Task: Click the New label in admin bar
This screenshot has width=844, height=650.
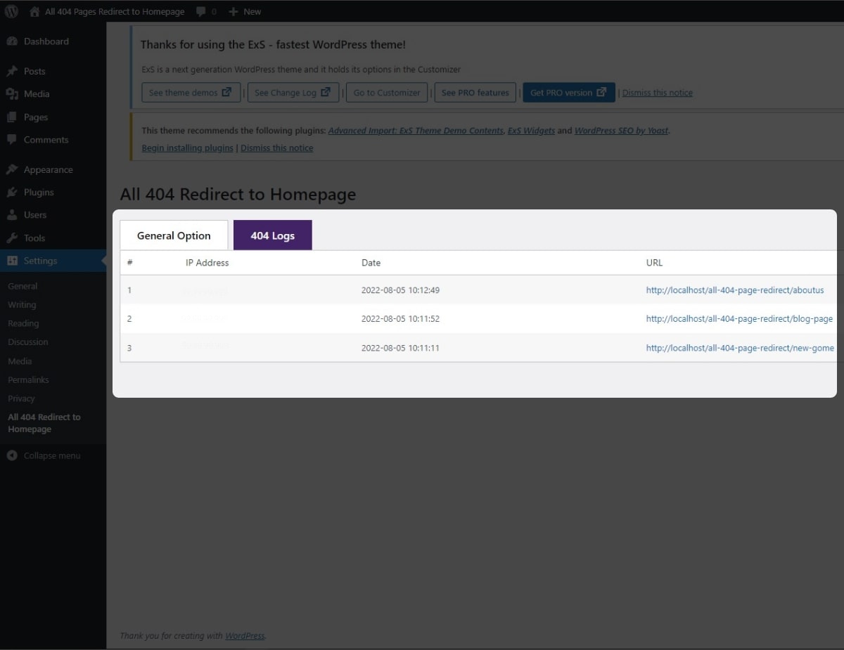Action: click(252, 11)
